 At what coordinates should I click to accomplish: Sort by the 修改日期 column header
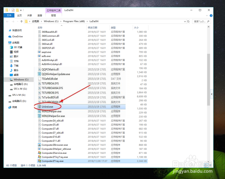[92, 27]
